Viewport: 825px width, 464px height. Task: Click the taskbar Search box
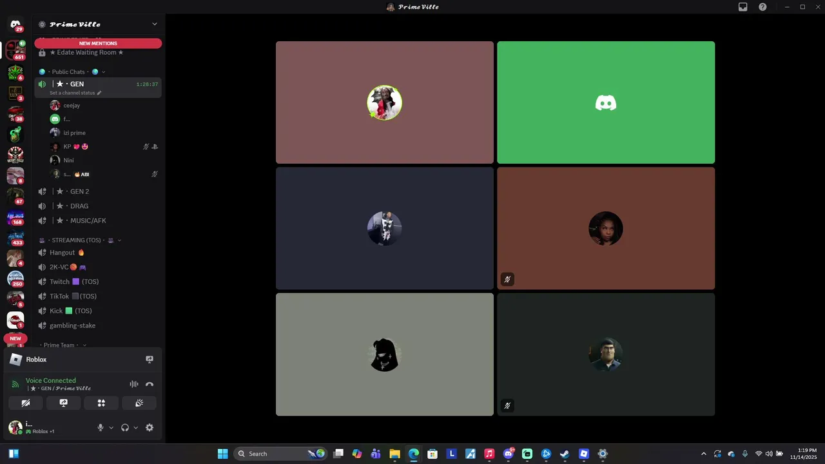pos(280,454)
